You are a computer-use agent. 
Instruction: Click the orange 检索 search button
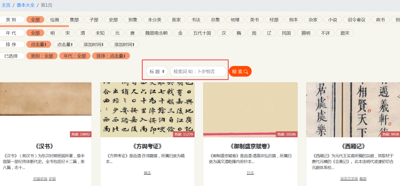240,71
